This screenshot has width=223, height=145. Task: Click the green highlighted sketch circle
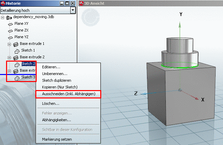coord(180,65)
